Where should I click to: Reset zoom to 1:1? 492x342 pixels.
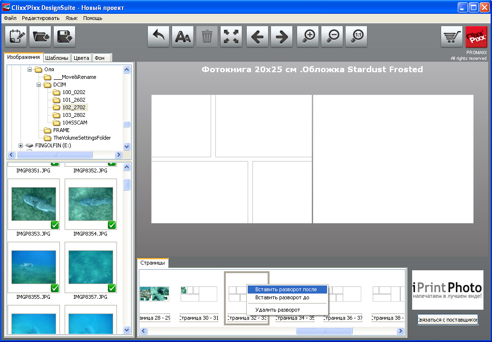356,37
